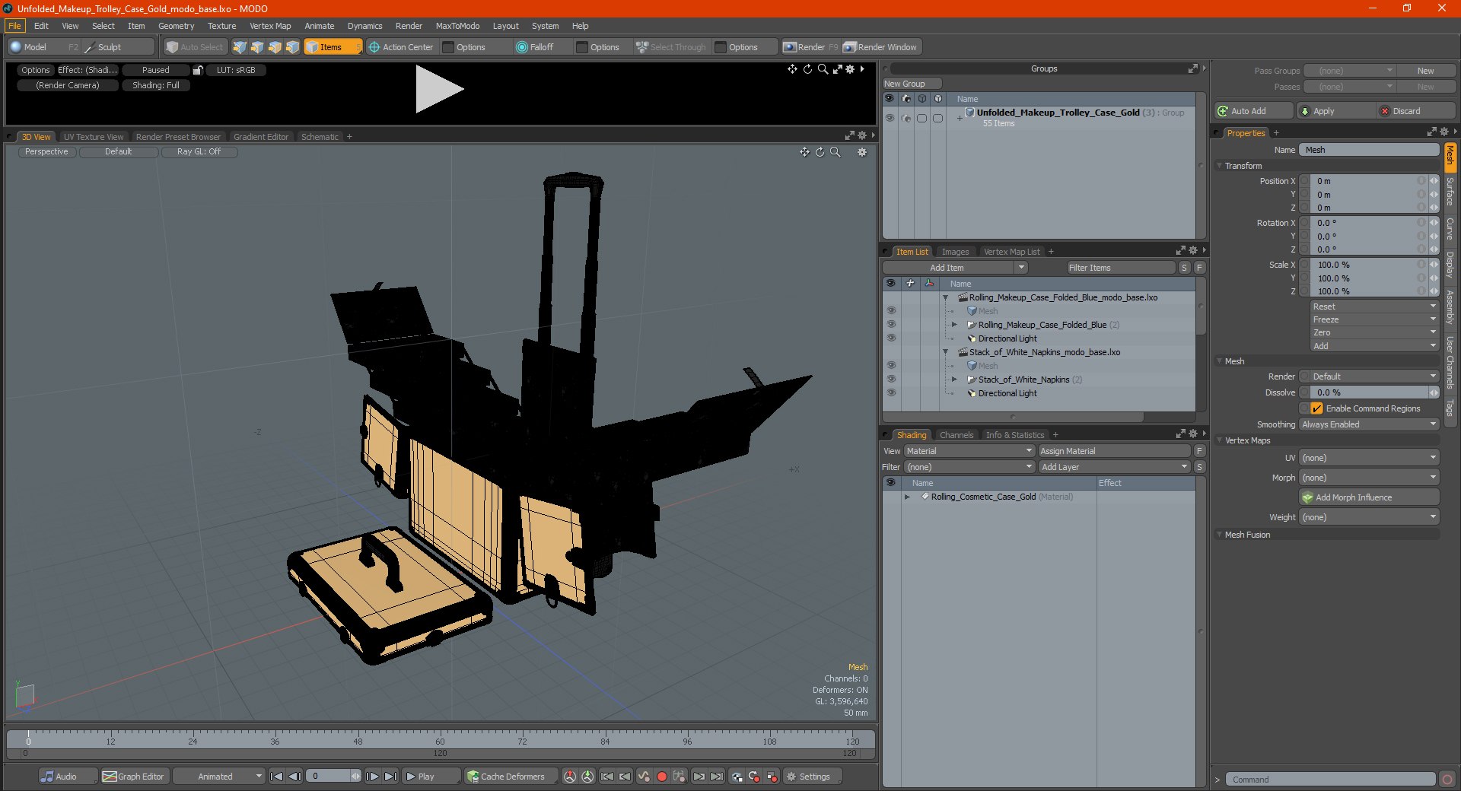The width and height of the screenshot is (1461, 791).
Task: Click the Dissolve percentage slider
Action: 1368,392
